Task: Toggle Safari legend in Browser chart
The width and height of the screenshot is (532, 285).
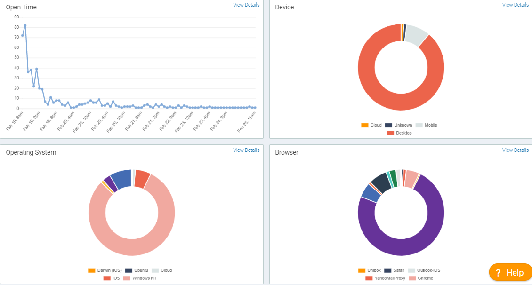Action: (x=394, y=270)
